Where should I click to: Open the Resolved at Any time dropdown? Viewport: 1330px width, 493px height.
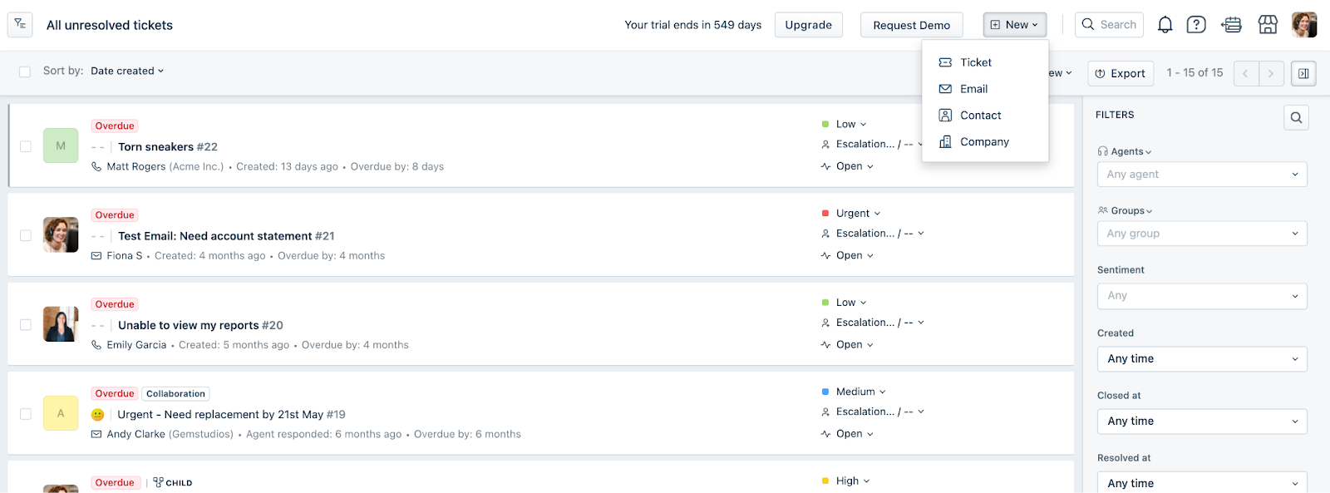[x=1202, y=482]
